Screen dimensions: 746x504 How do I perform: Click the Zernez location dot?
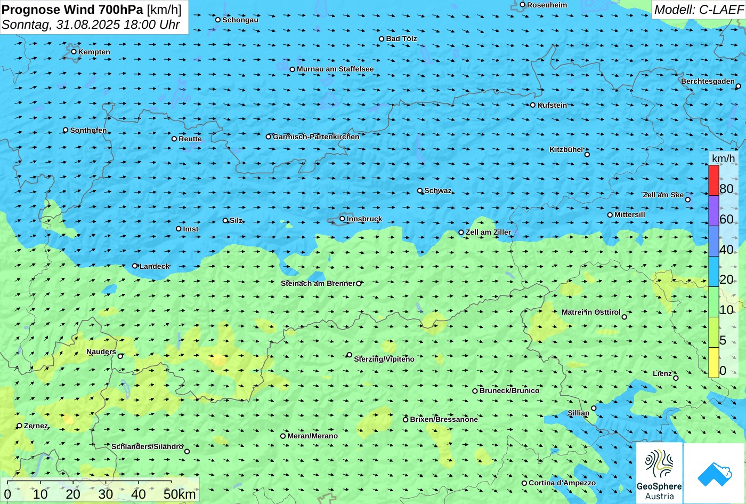(20, 426)
